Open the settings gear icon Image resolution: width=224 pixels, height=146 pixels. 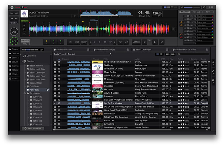point(204,7)
